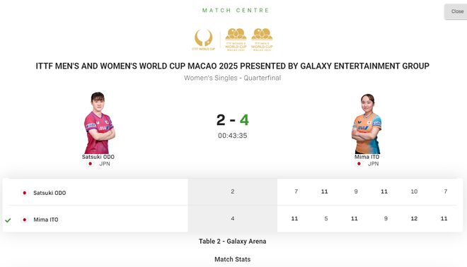Click the ITTF World Cup gold logo
Screen dimensions: 467x267
(x=203, y=40)
